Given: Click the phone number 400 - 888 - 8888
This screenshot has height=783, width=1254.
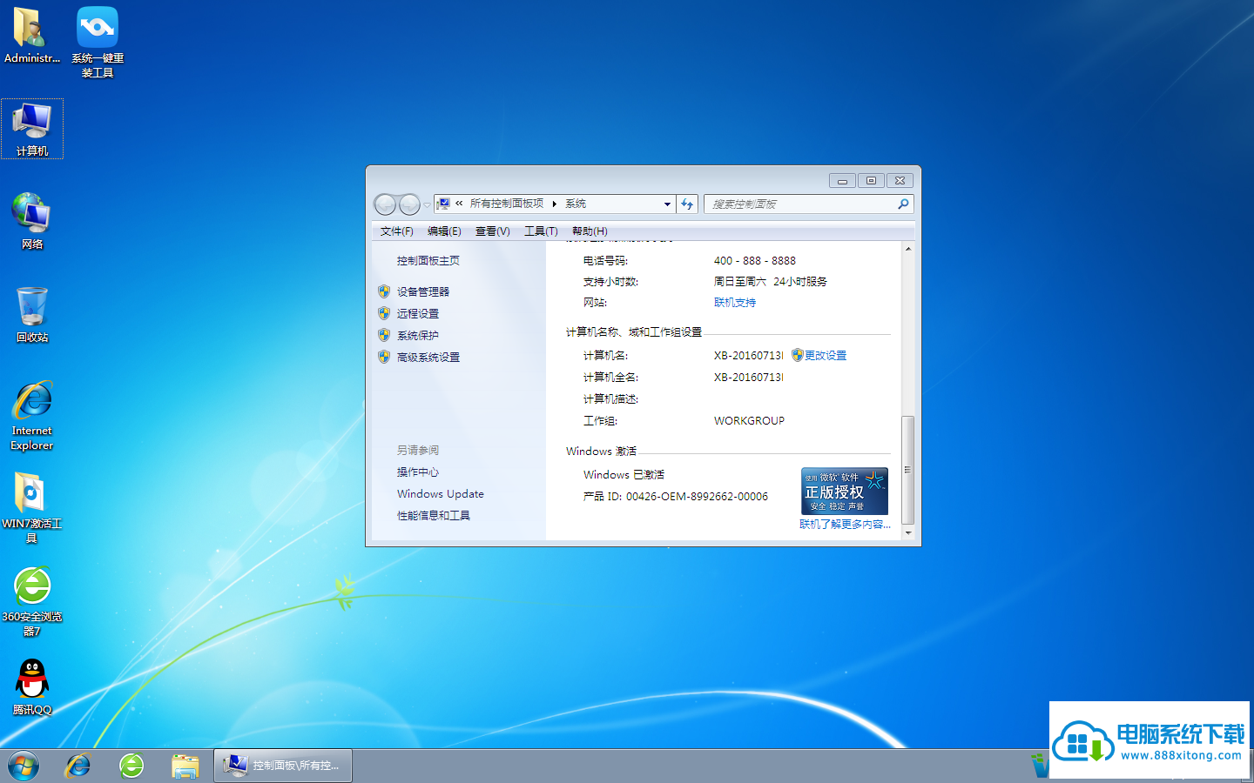Looking at the screenshot, I should pos(755,260).
